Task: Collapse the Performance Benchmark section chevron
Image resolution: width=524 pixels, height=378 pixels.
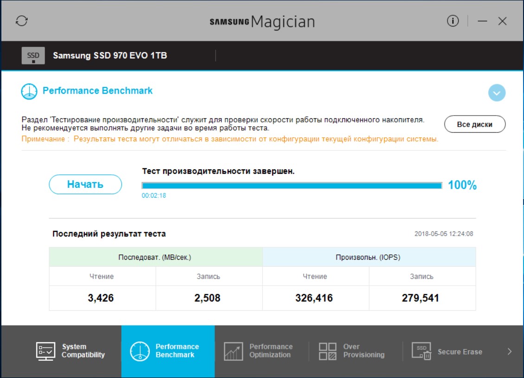Action: [x=497, y=93]
